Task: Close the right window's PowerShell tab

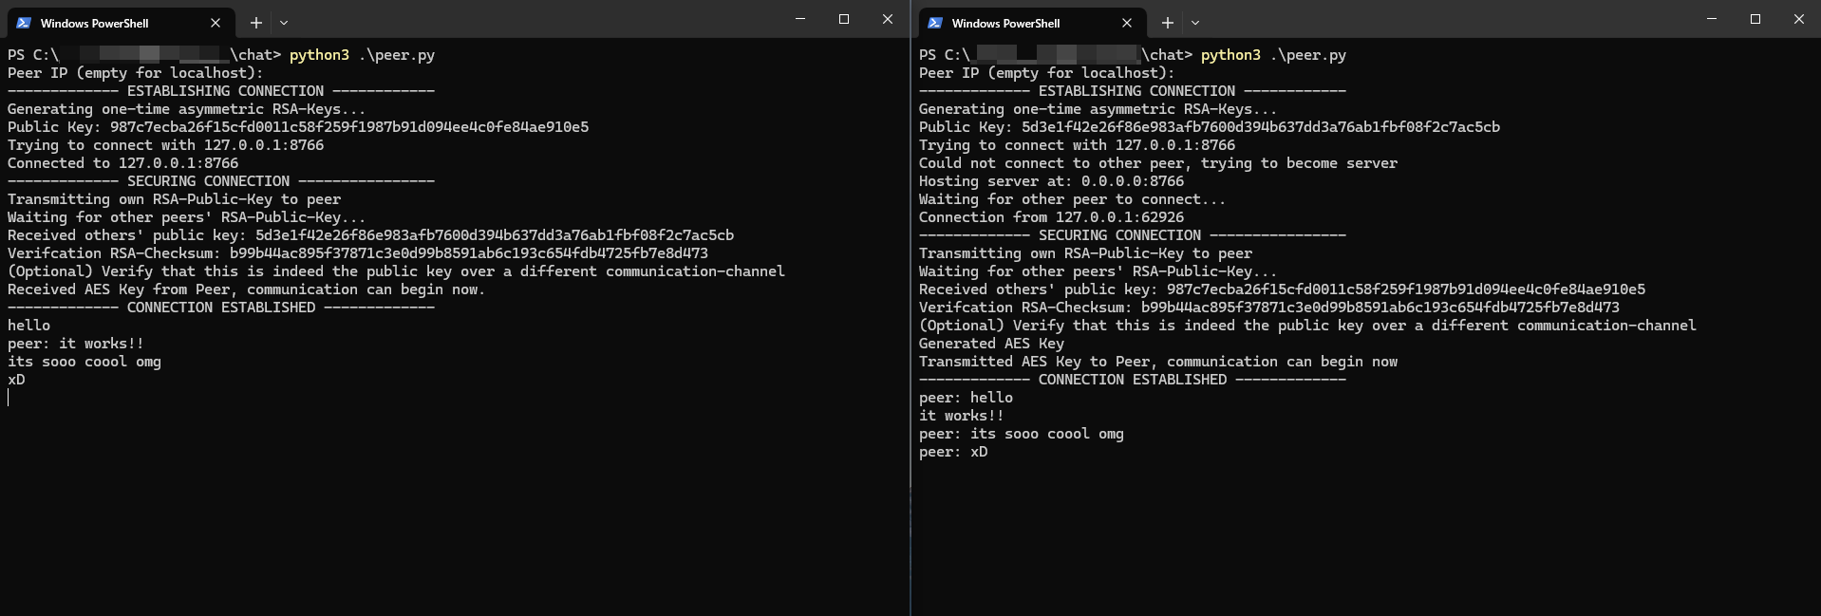Action: [x=1127, y=23]
